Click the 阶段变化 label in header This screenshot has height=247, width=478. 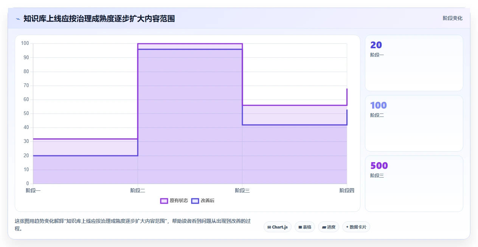[x=453, y=18]
